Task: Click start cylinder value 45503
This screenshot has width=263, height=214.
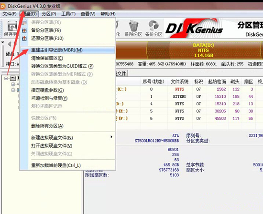Action: tap(220, 118)
